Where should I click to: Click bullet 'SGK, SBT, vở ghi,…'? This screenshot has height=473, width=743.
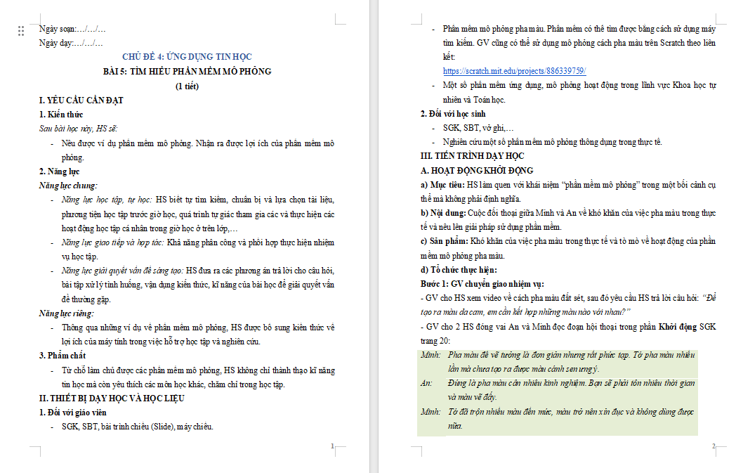point(478,128)
